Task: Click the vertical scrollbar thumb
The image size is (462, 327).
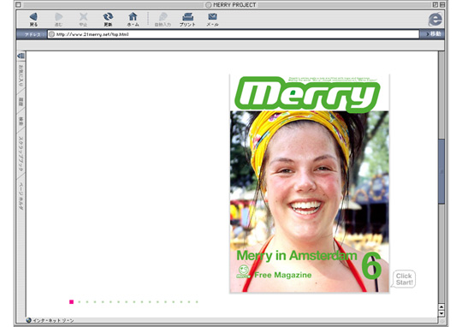Action: click(441, 171)
